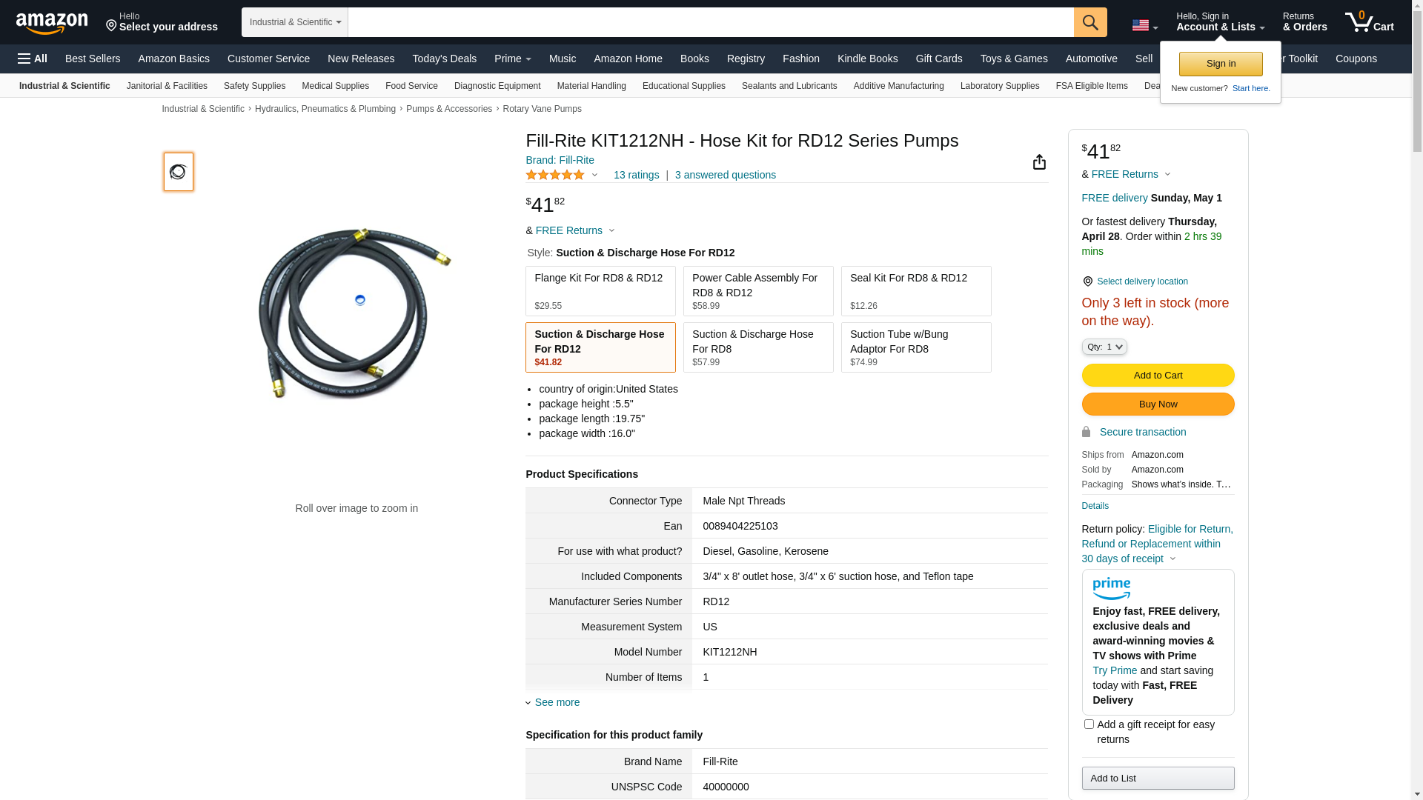Click the Amazon logo

click(x=52, y=23)
